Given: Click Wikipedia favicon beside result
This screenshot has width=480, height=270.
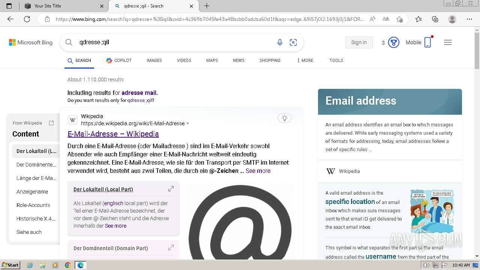Looking at the screenshot, I should tap(73, 120).
